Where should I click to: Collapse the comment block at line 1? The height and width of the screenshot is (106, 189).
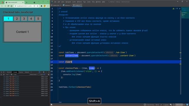tap(58, 9)
